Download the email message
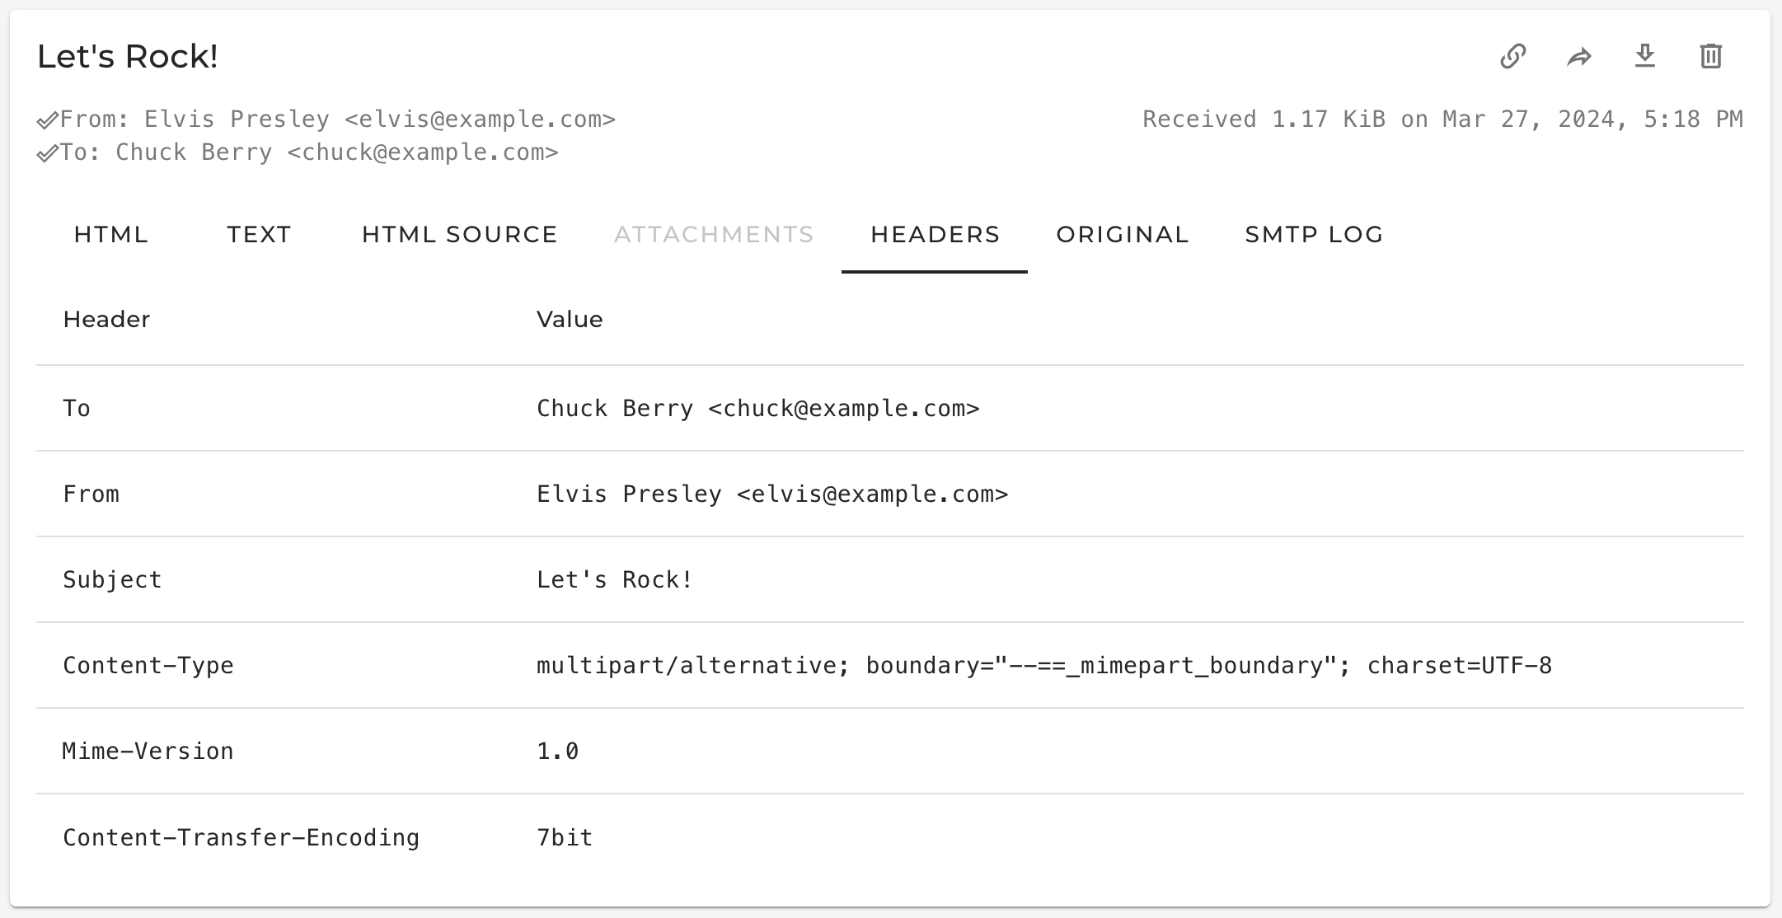The width and height of the screenshot is (1782, 918). click(1645, 56)
